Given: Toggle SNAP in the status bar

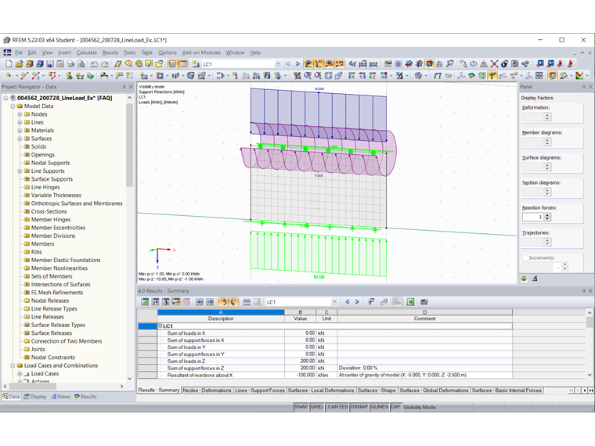Looking at the screenshot, I should coord(301,407).
